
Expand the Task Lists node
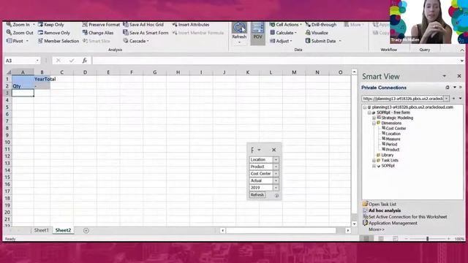click(x=374, y=161)
